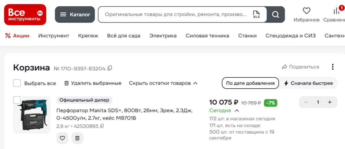
Task: Click Удалить выбранные
Action: [93, 83]
